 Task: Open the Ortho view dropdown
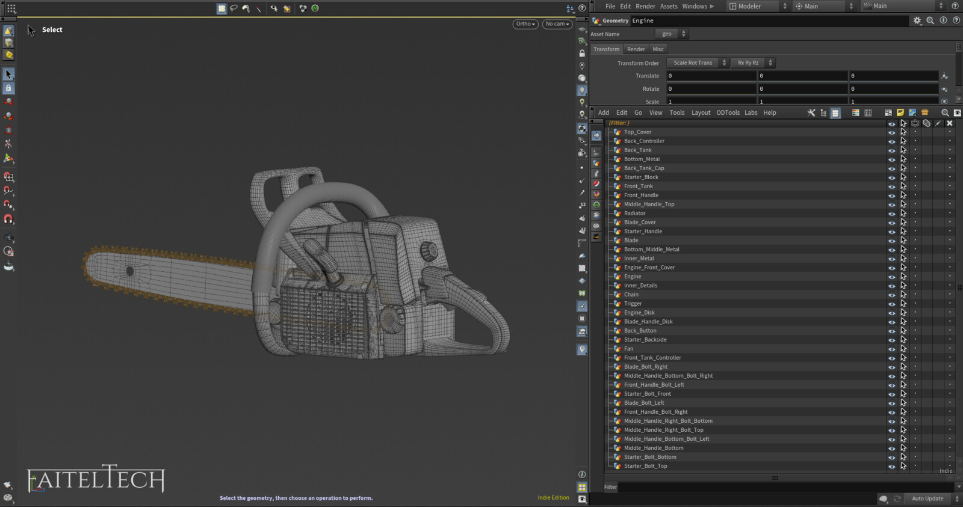coord(525,24)
